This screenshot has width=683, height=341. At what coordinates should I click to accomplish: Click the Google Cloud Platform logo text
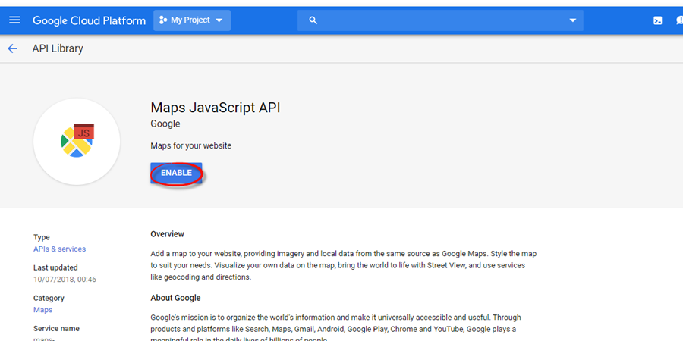coord(90,20)
